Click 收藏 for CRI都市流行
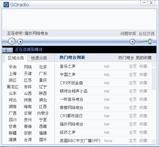The height and width of the screenshot is (147, 159). (x=143, y=116)
